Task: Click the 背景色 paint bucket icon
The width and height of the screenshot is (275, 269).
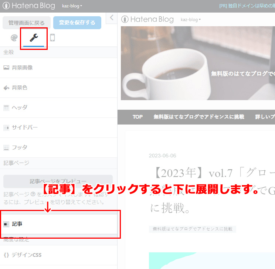Action: 6,88
